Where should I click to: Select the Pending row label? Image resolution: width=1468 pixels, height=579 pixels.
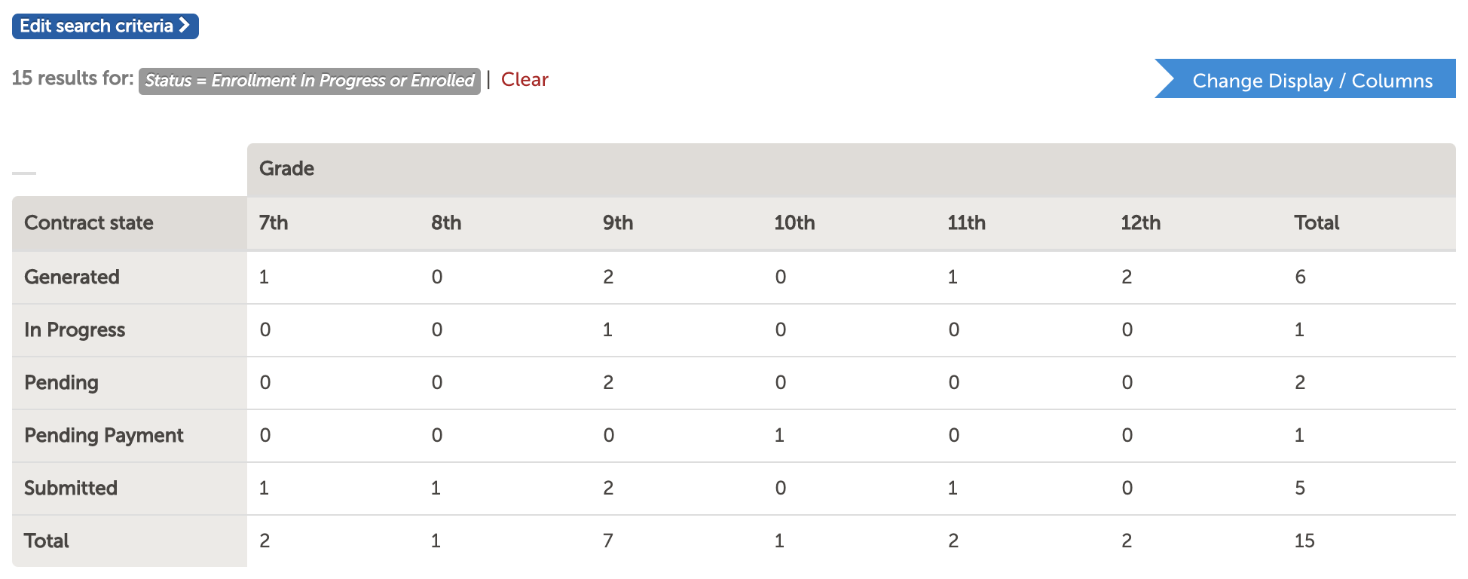click(61, 383)
